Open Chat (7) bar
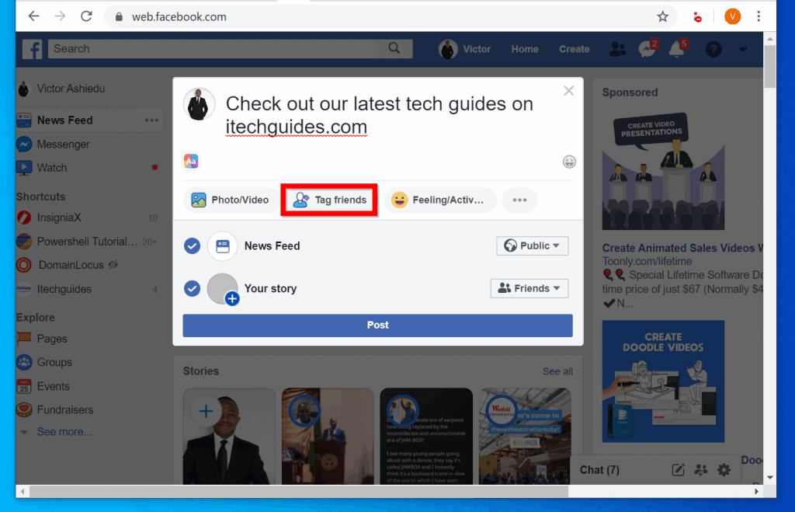Image resolution: width=795 pixels, height=512 pixels. point(599,470)
